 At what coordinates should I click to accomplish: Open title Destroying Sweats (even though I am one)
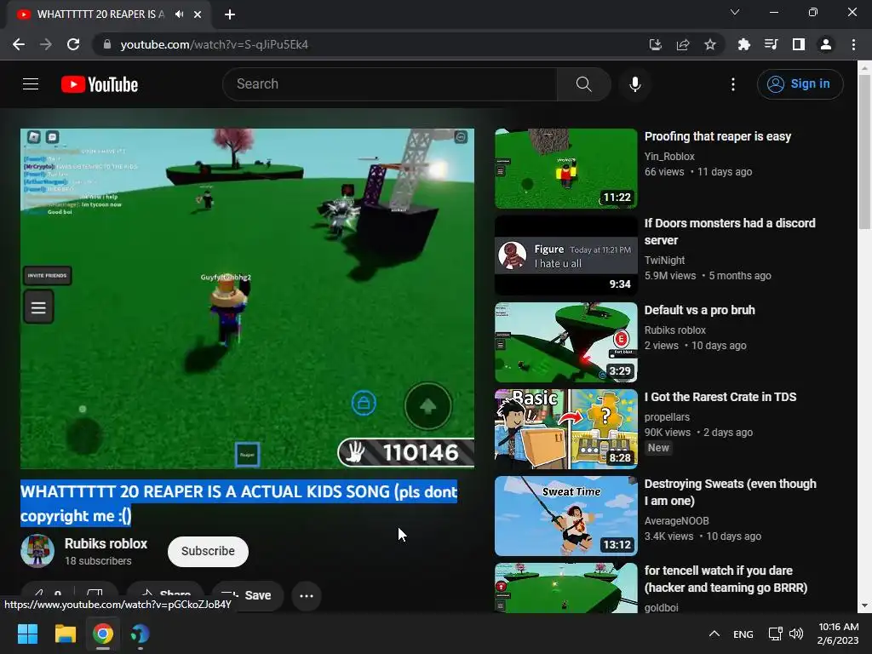(x=730, y=492)
